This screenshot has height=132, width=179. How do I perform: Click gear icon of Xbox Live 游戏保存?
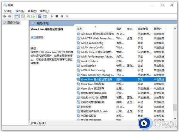(78, 88)
